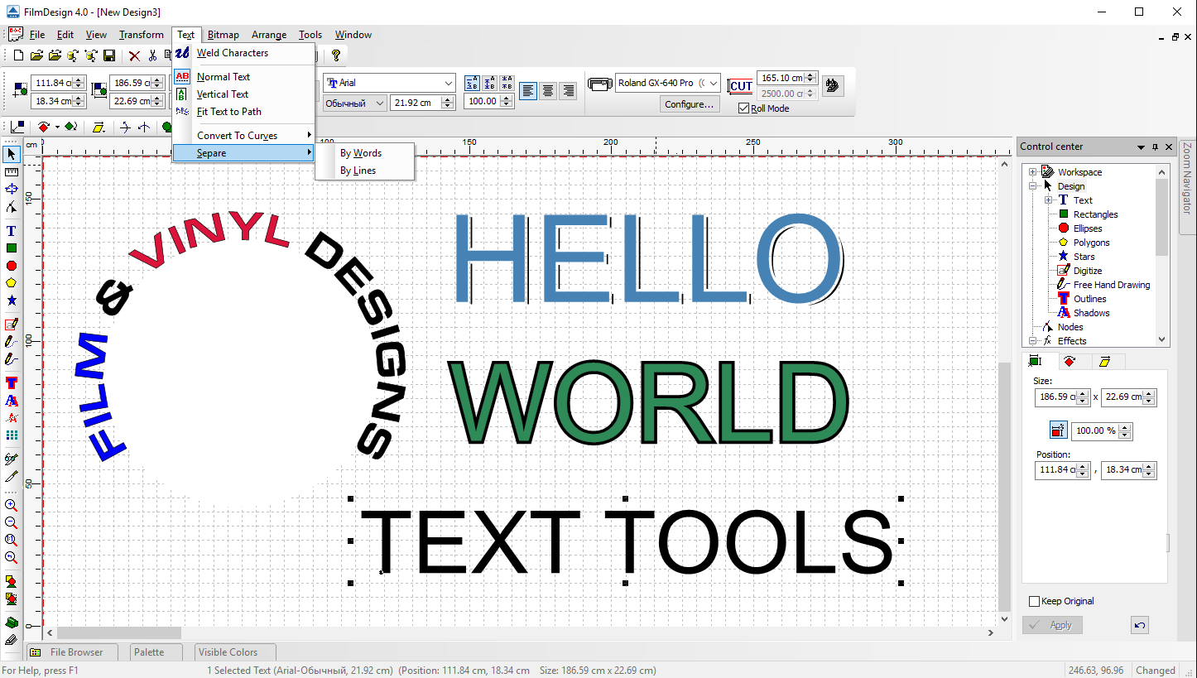Select Shadows in the Design tree

click(1091, 313)
